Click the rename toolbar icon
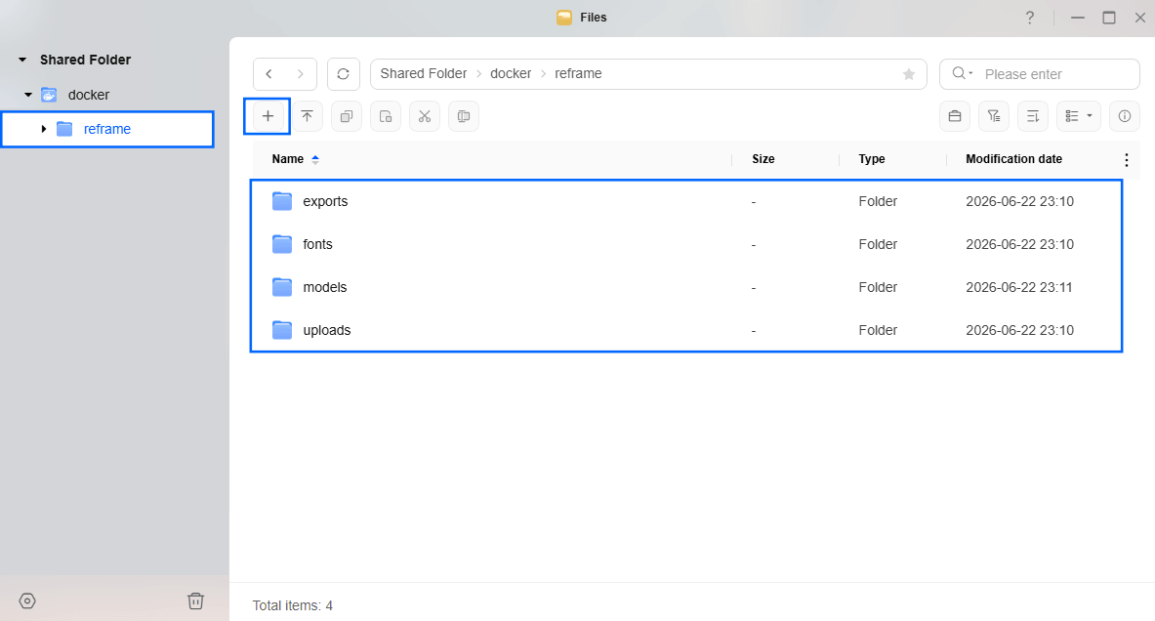The height and width of the screenshot is (621, 1155). (x=464, y=116)
